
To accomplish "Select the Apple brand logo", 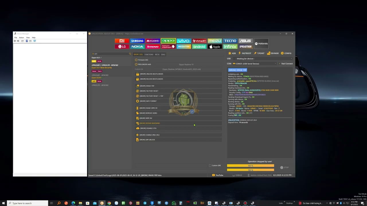I will 215,47.
